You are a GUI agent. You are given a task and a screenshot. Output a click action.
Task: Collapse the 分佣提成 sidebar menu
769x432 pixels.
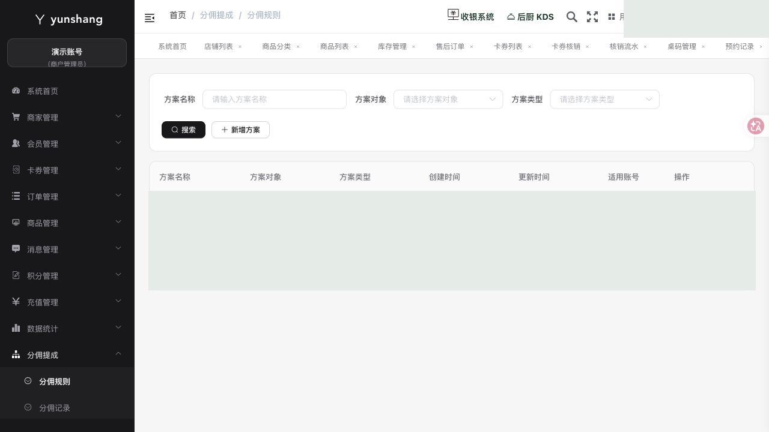click(x=67, y=355)
